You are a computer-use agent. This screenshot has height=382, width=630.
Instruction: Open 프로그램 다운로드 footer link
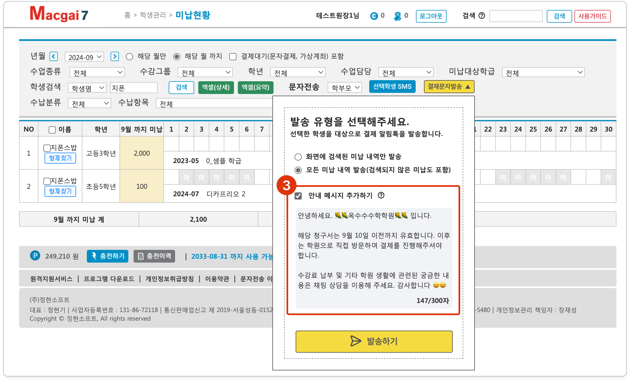(x=109, y=279)
